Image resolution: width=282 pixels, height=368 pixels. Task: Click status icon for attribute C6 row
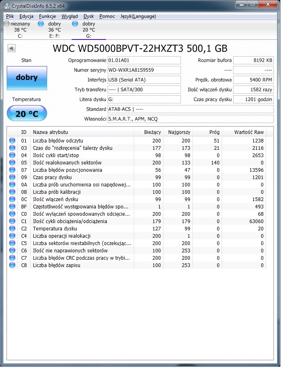[x=12, y=250]
